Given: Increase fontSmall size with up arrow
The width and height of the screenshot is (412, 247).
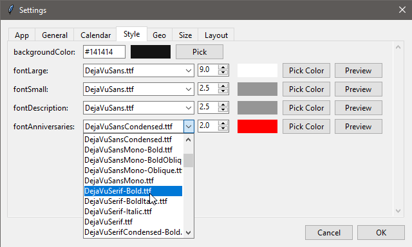Looking at the screenshot, I should pos(223,86).
